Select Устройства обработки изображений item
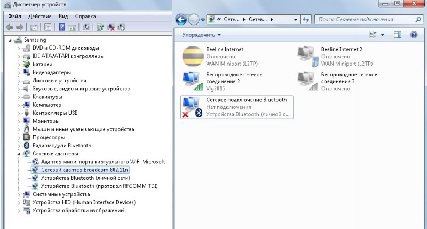This screenshot has width=427, height=229. [x=78, y=210]
